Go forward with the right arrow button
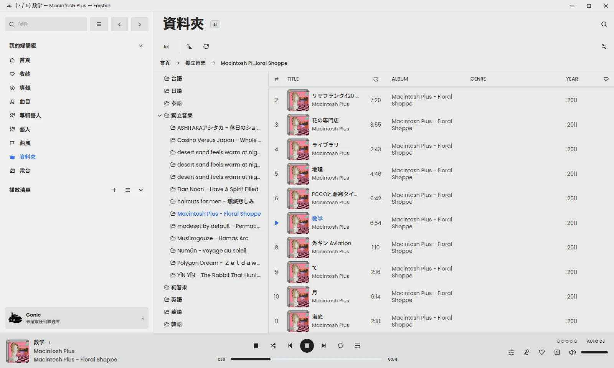This screenshot has height=368, width=614. [x=140, y=24]
